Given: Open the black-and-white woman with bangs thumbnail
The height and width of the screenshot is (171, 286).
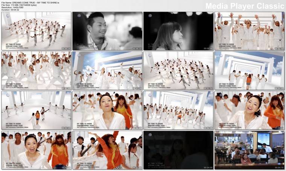Looking at the screenshot, I should (178, 31).
